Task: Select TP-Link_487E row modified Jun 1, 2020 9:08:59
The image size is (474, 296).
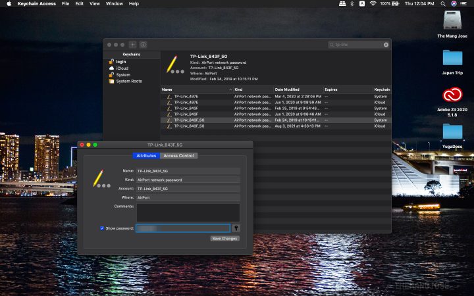Action: (276, 103)
